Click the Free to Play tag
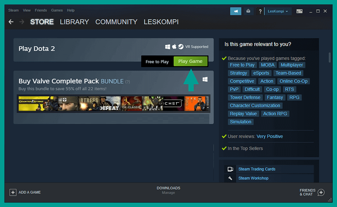 tap(242, 65)
